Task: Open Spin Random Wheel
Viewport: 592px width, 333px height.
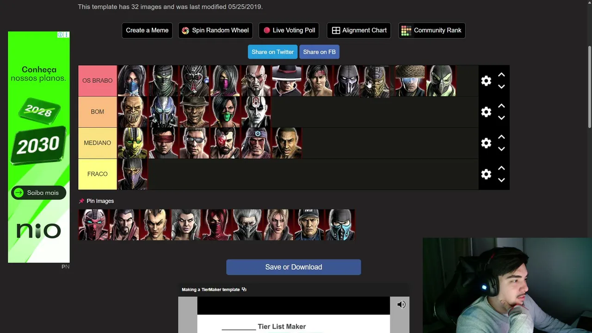Action: (216, 31)
